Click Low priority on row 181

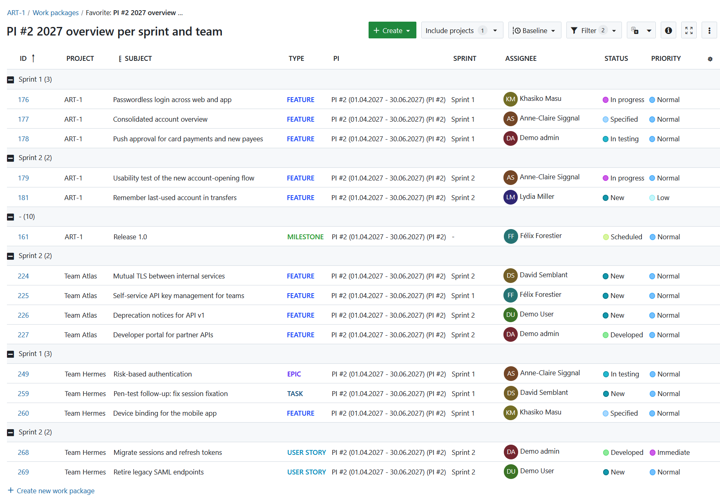click(659, 198)
